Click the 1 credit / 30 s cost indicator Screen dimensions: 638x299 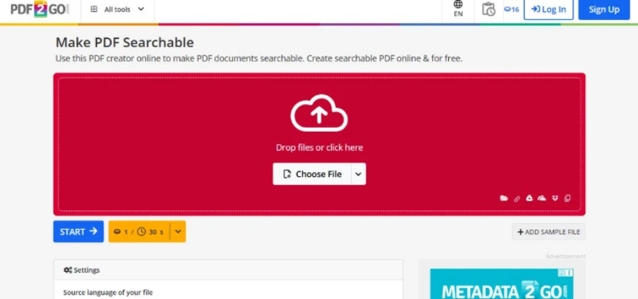139,232
